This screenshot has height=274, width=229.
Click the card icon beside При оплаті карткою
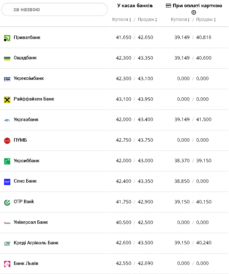point(168,6)
